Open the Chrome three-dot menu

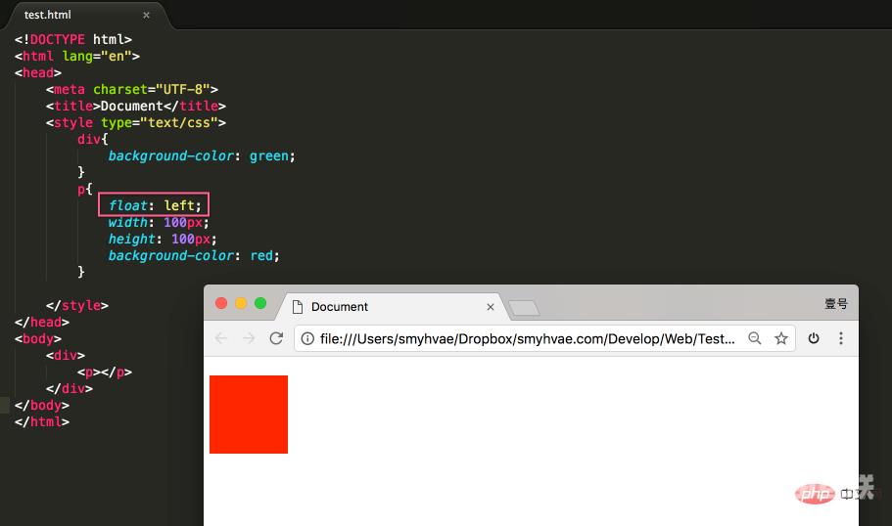[841, 338]
